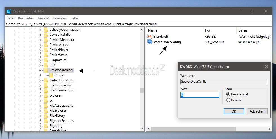276x139 pixels.
Task: Select the Device Installer folder icon
Action: pos(46,35)
